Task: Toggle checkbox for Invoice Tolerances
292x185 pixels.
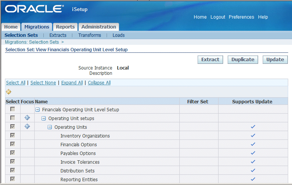Action: click(13, 161)
